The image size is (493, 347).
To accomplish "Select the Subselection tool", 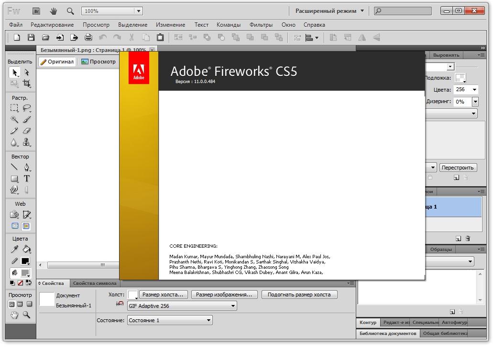I will 27,73.
